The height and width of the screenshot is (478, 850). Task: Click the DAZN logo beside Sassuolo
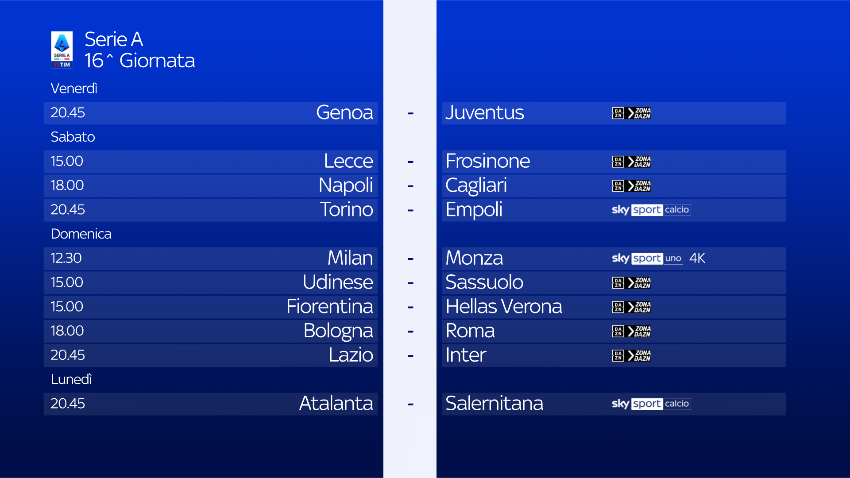[631, 283]
